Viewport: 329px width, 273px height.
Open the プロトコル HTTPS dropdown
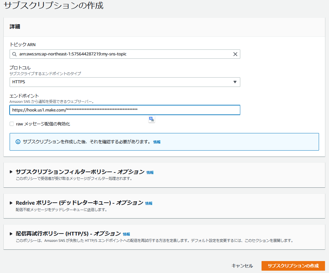(x=125, y=82)
